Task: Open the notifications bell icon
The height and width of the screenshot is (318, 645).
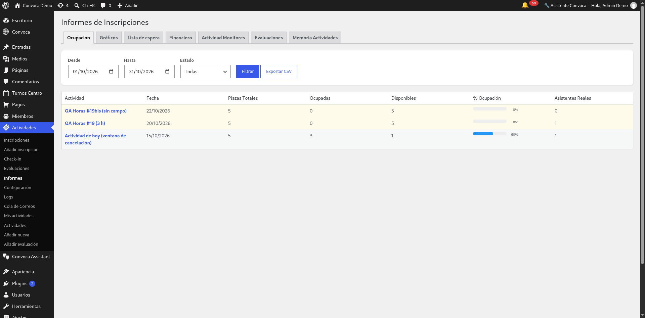Action: point(525,5)
